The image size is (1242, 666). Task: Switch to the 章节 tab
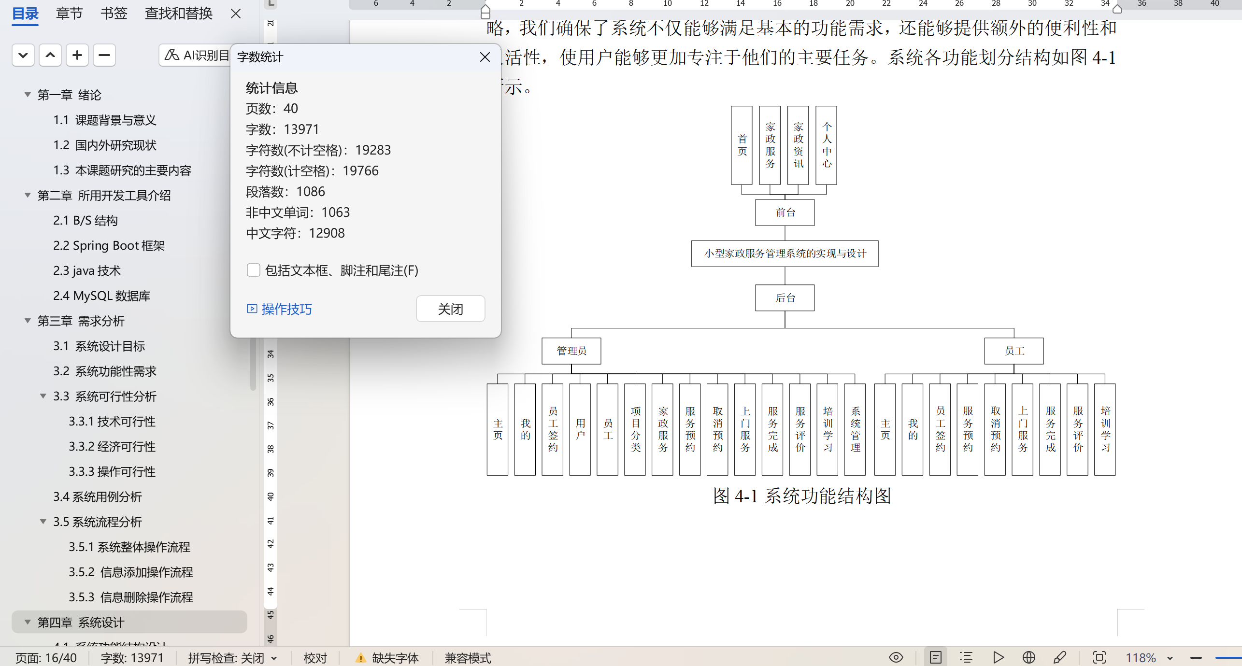(x=69, y=14)
